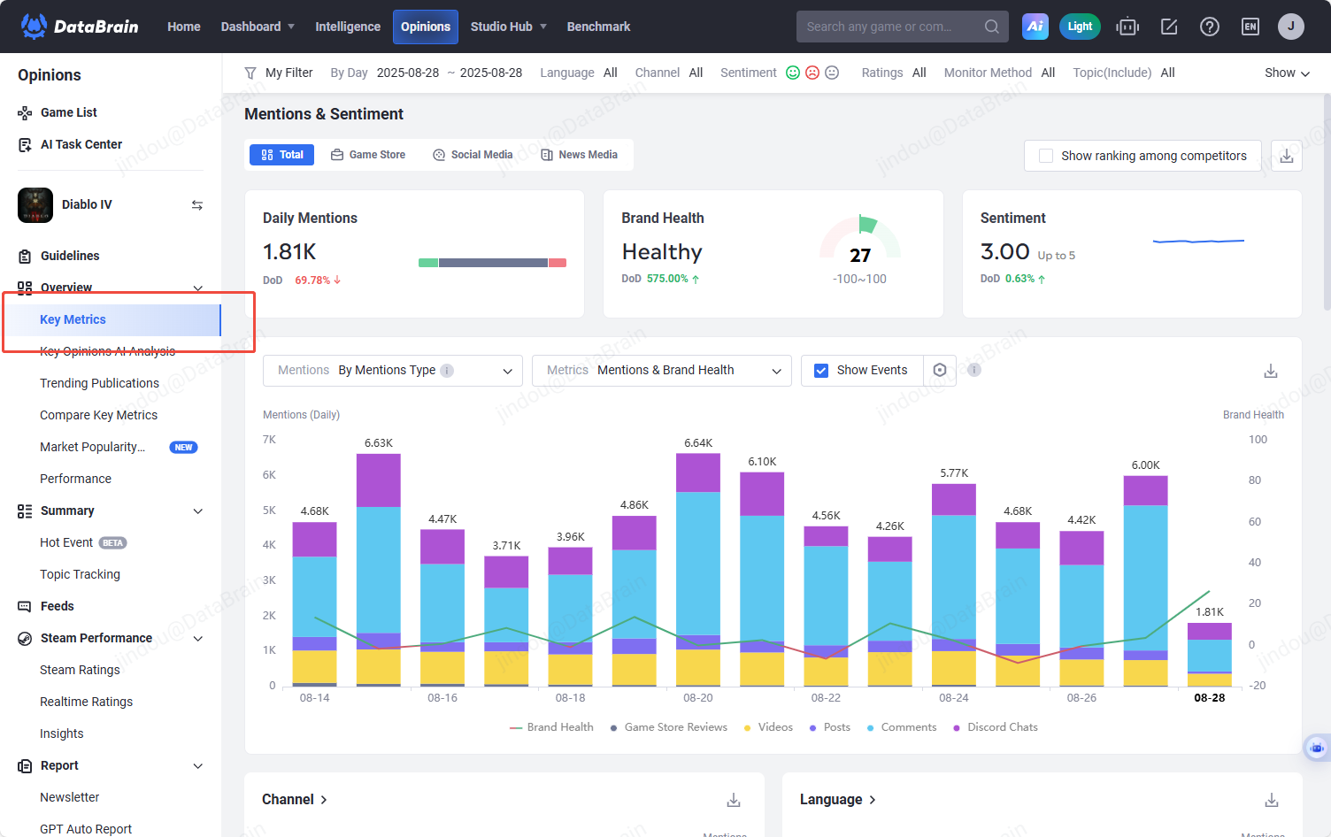The image size is (1331, 837).
Task: Open the user avatar J menu
Action: 1291,27
